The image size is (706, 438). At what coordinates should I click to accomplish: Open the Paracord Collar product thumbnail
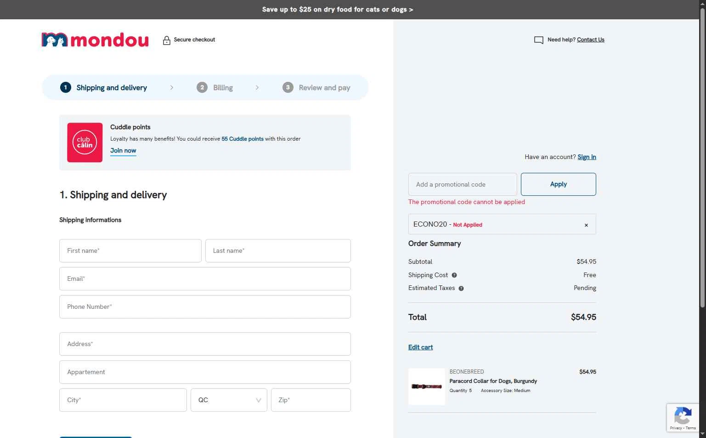(427, 387)
